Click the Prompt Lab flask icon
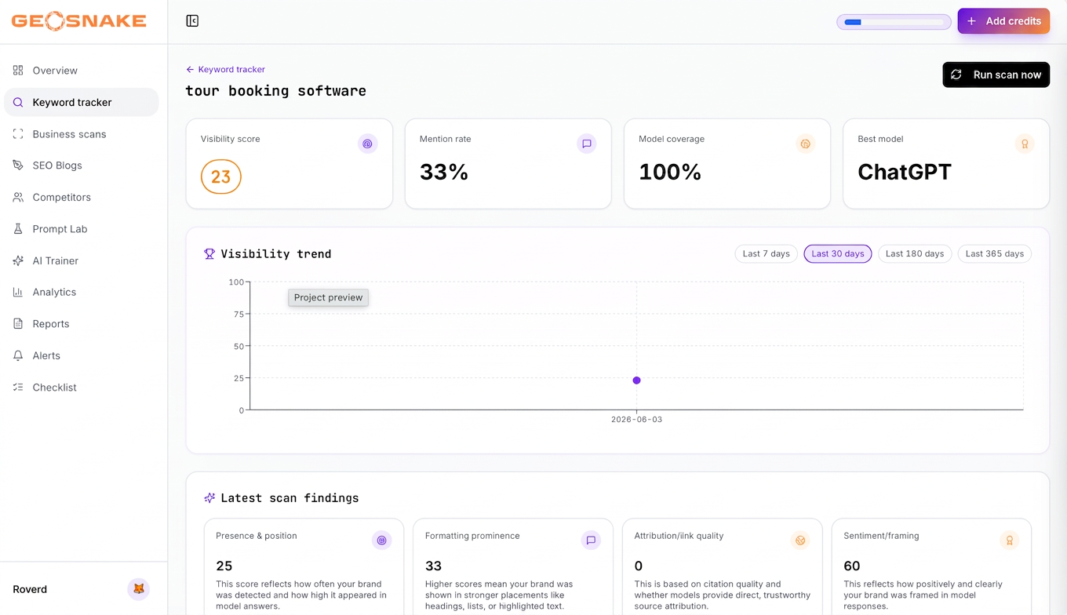This screenshot has height=615, width=1067. 18,229
